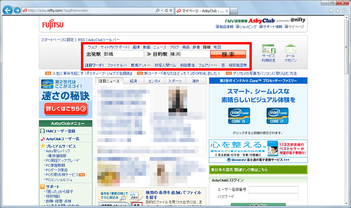The image size is (351, 208).
Task: Select the ウェブ search tab
Action: click(93, 47)
